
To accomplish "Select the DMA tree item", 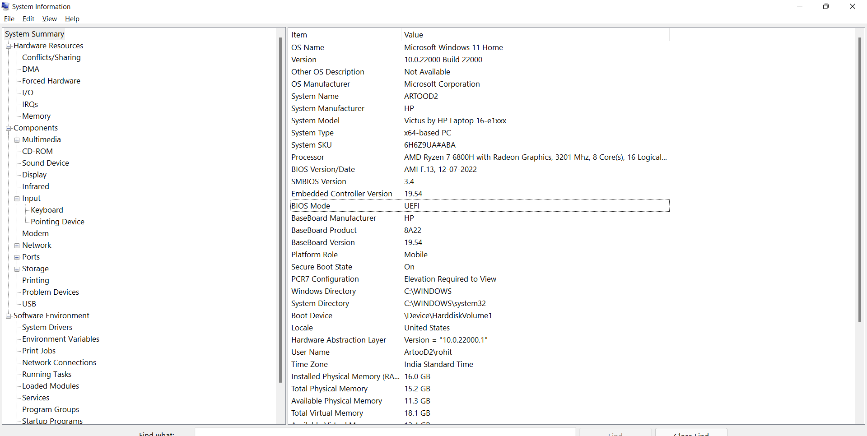I will coord(31,69).
